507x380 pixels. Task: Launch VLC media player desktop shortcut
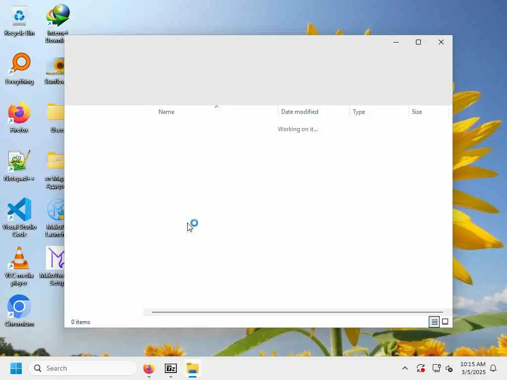pyautogui.click(x=19, y=266)
